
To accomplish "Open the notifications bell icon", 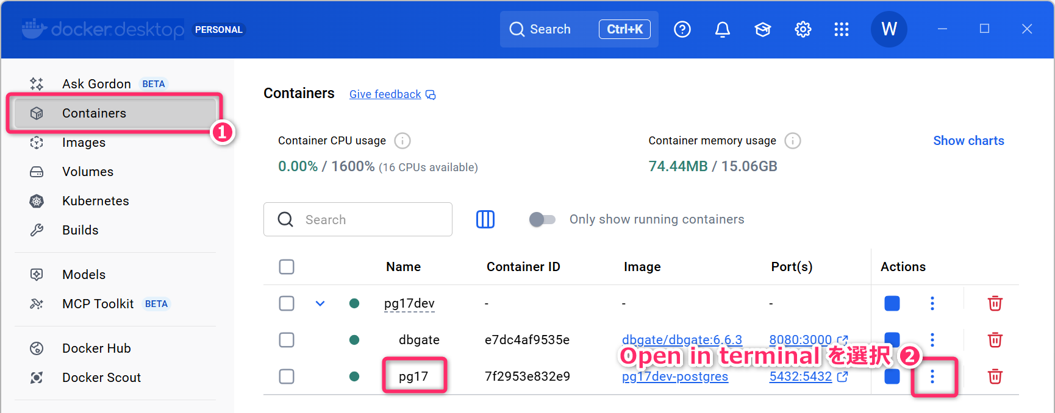I will click(x=722, y=29).
